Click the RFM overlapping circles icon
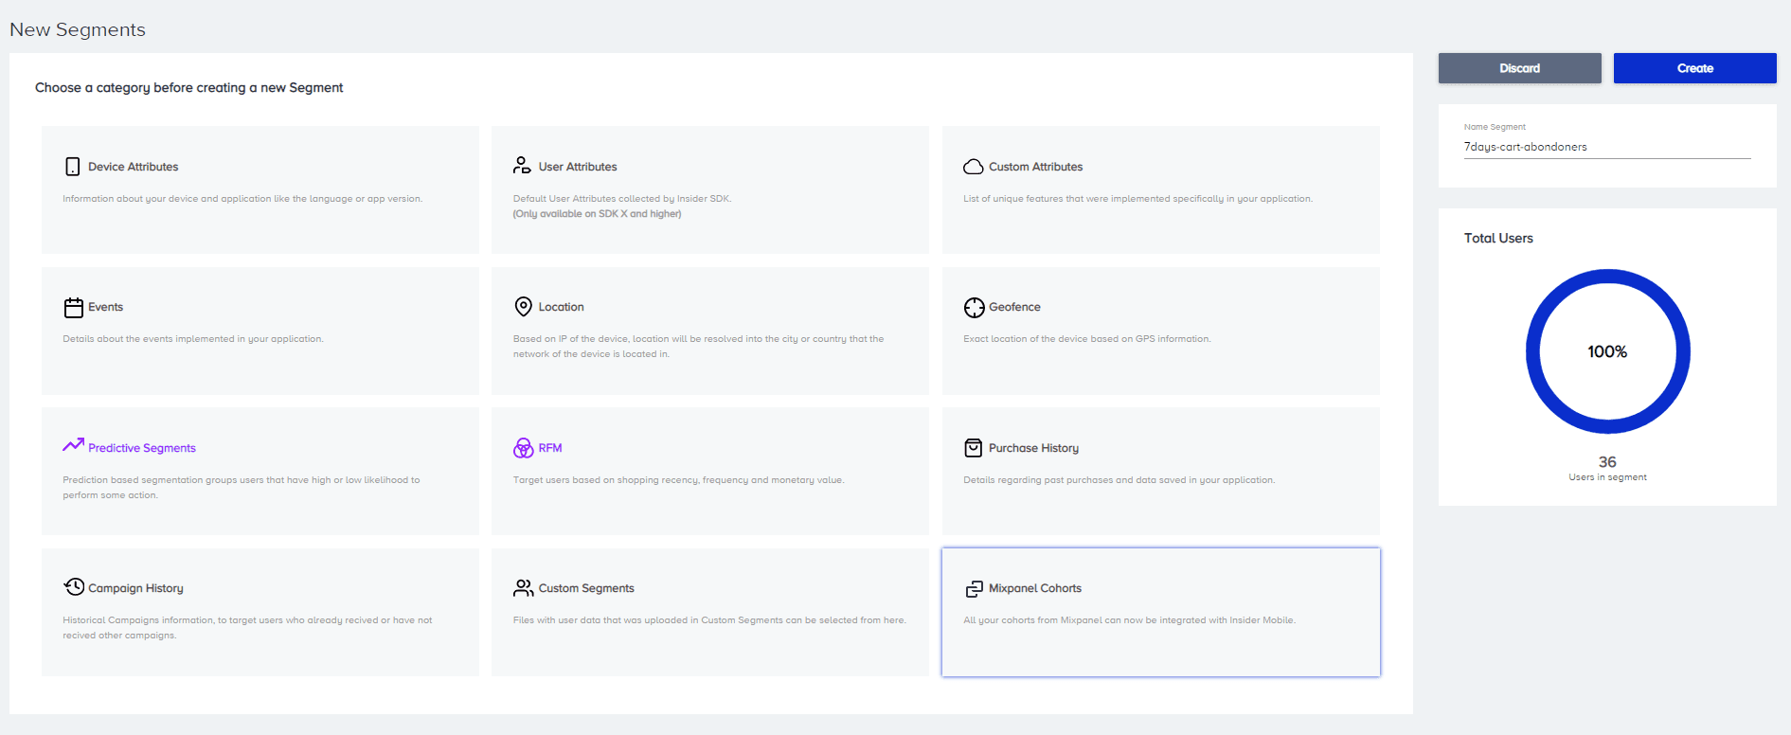This screenshot has height=735, width=1791. [523, 448]
